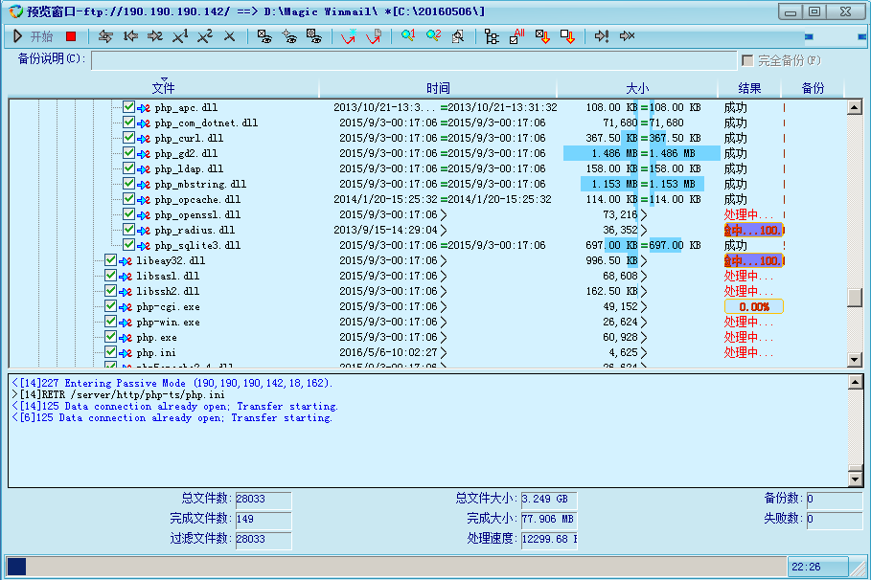The width and height of the screenshot is (871, 580).
Task: Click the 时间 column header
Action: pos(438,88)
